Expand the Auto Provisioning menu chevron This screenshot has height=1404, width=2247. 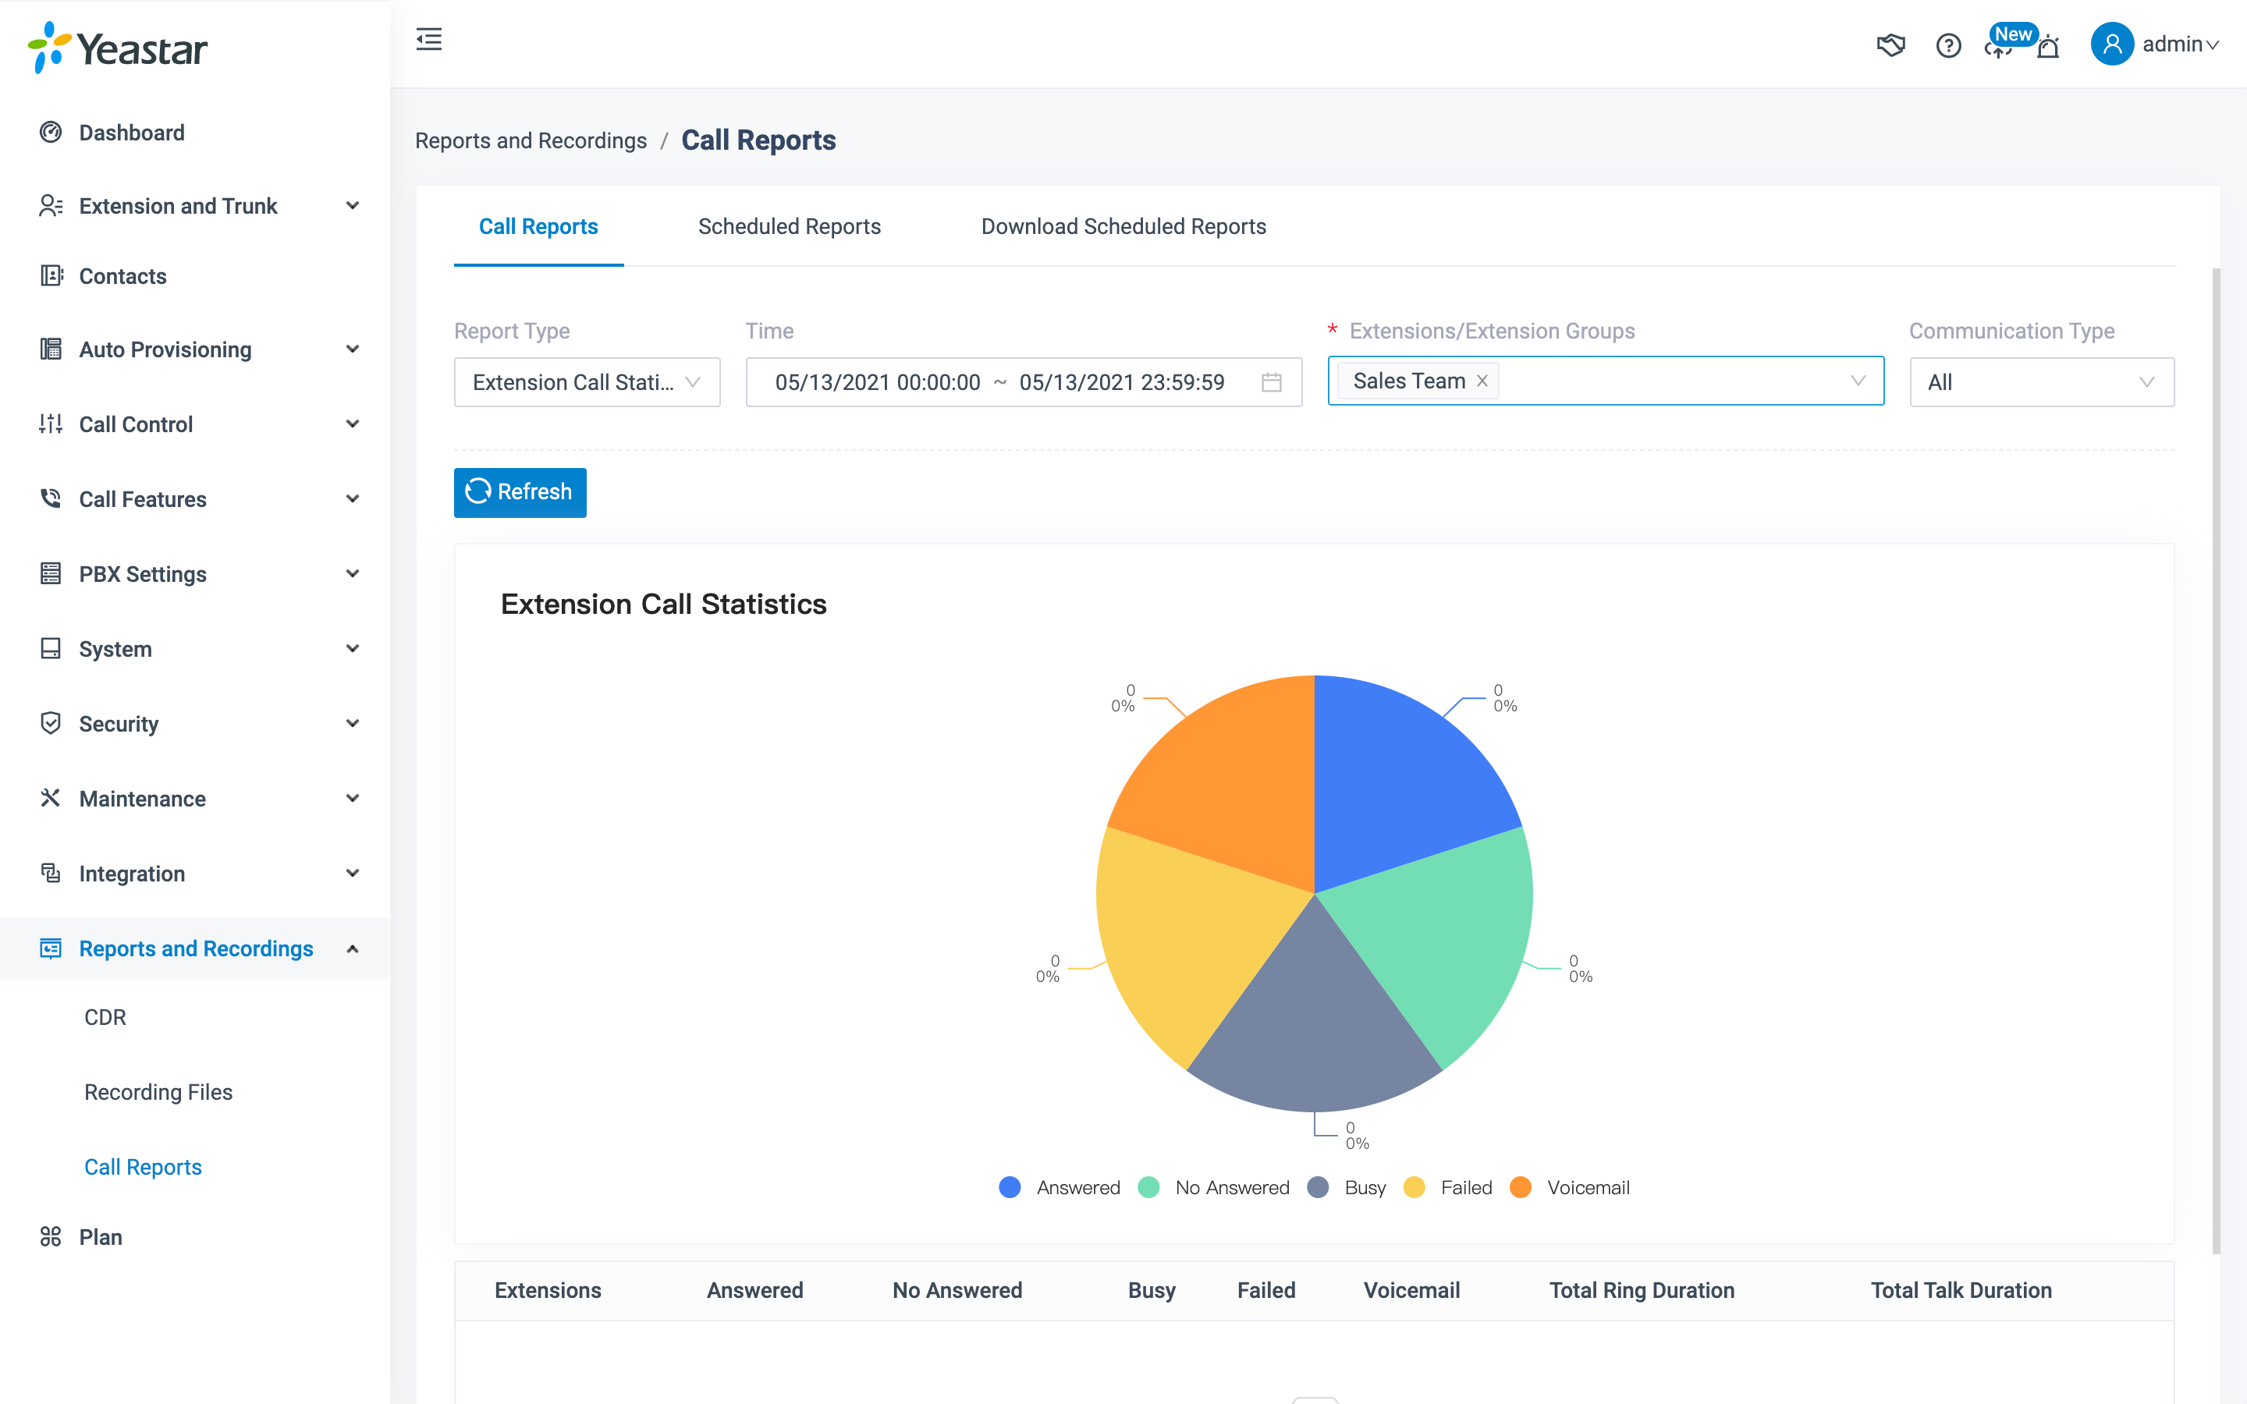353,349
